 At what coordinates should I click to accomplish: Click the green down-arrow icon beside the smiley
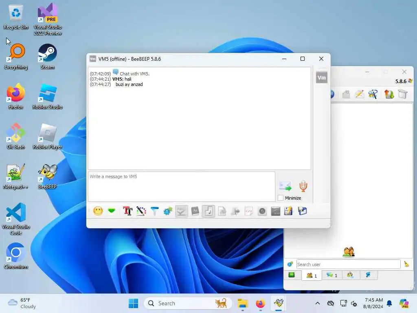pyautogui.click(x=112, y=211)
